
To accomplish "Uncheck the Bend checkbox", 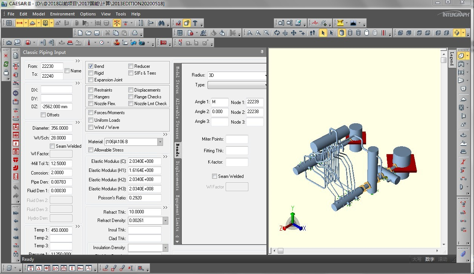I will coord(91,66).
